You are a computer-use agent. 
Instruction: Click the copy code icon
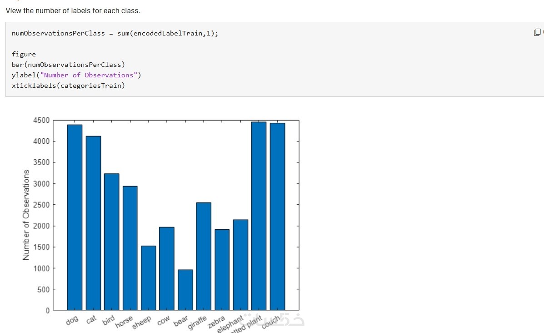click(x=538, y=32)
